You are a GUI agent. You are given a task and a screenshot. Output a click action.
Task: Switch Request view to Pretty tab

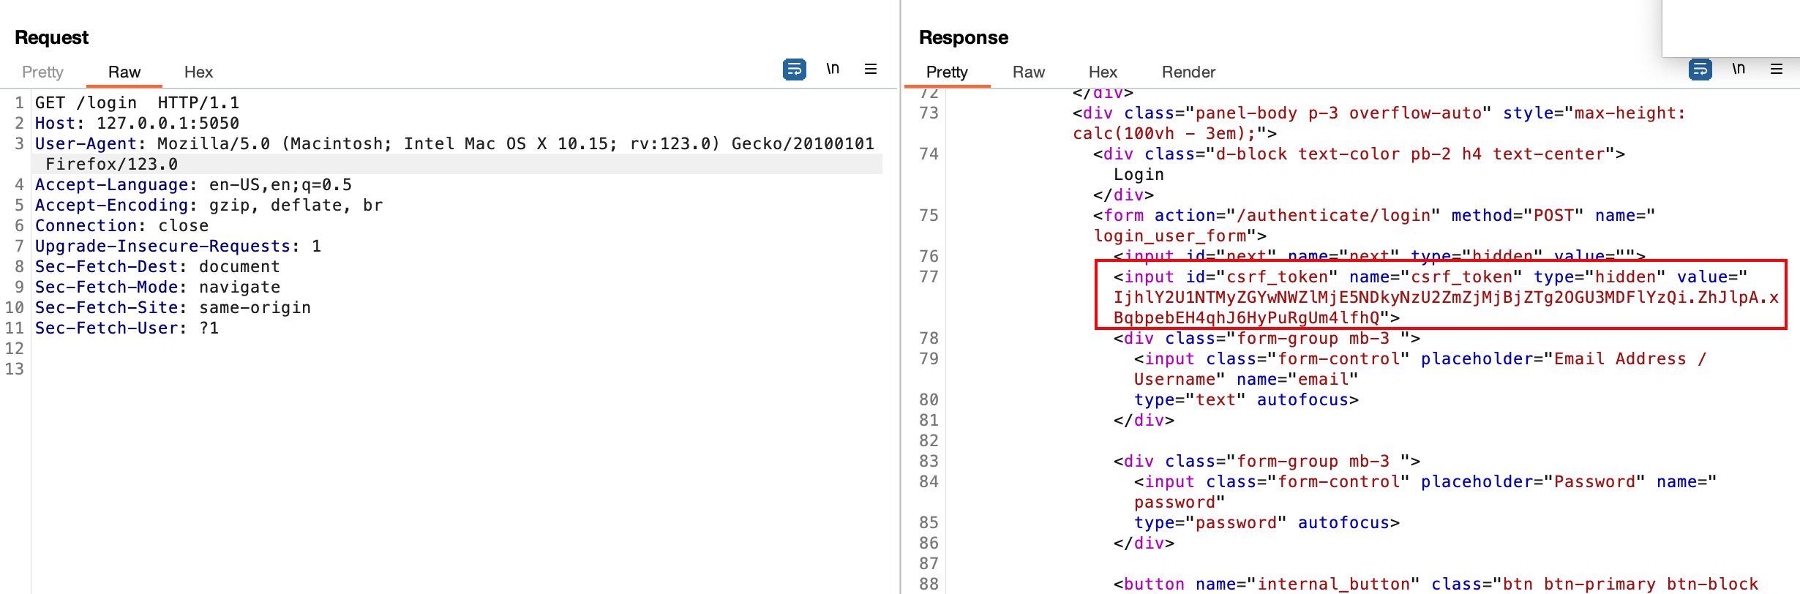tap(42, 72)
